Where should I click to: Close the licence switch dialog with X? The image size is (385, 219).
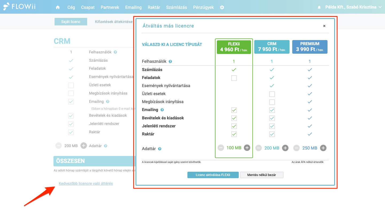click(x=324, y=26)
